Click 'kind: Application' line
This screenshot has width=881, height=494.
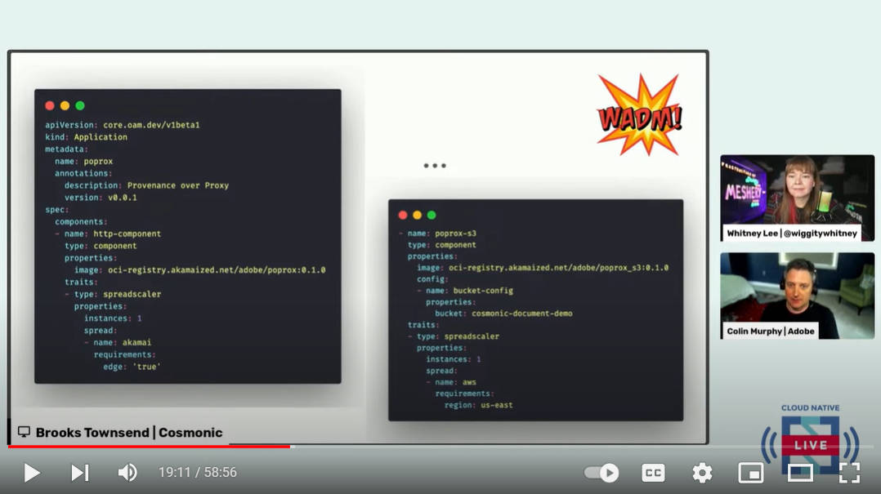click(86, 137)
